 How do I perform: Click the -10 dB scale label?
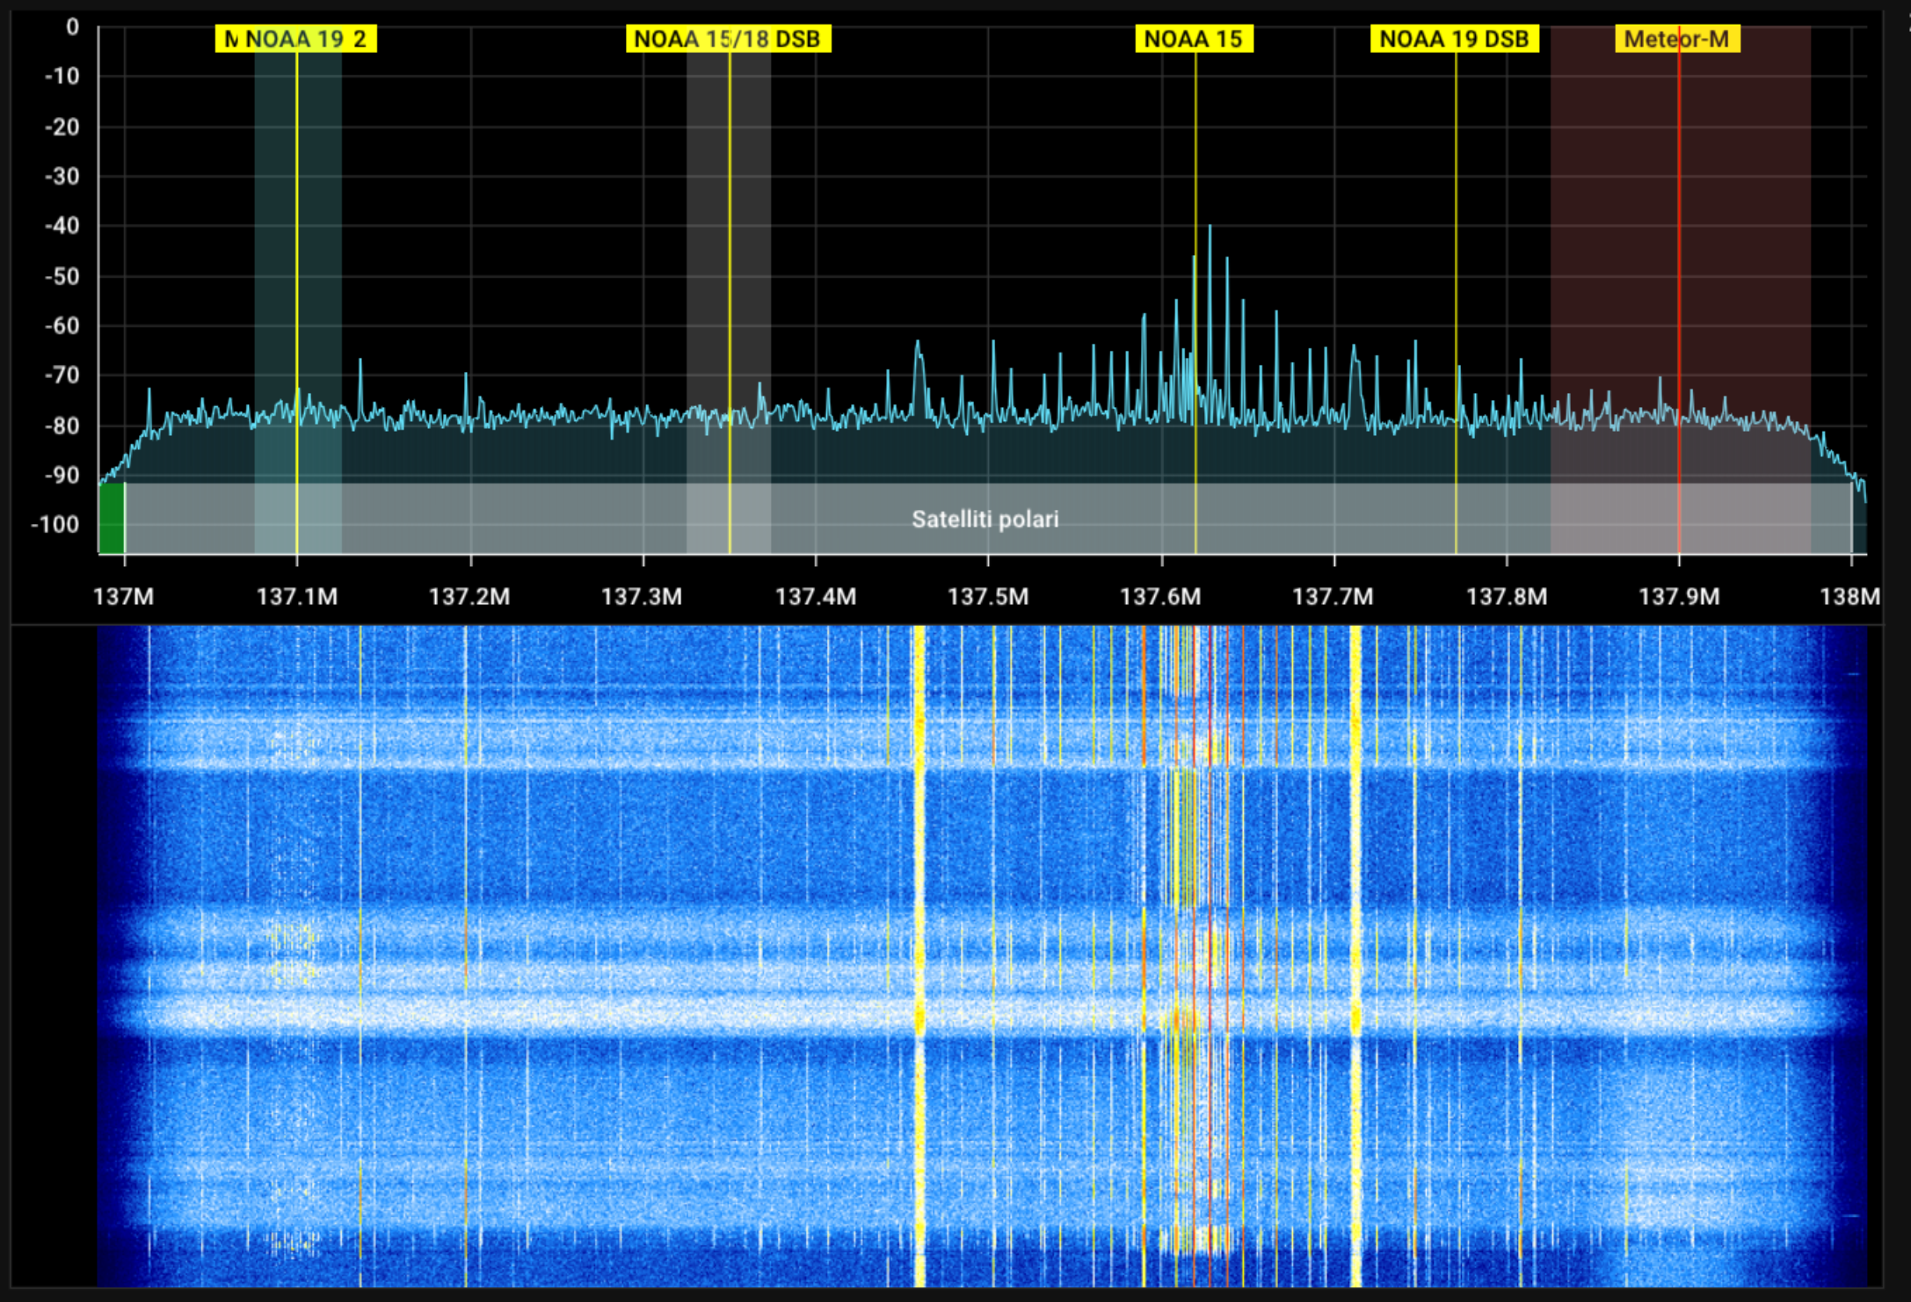point(62,76)
